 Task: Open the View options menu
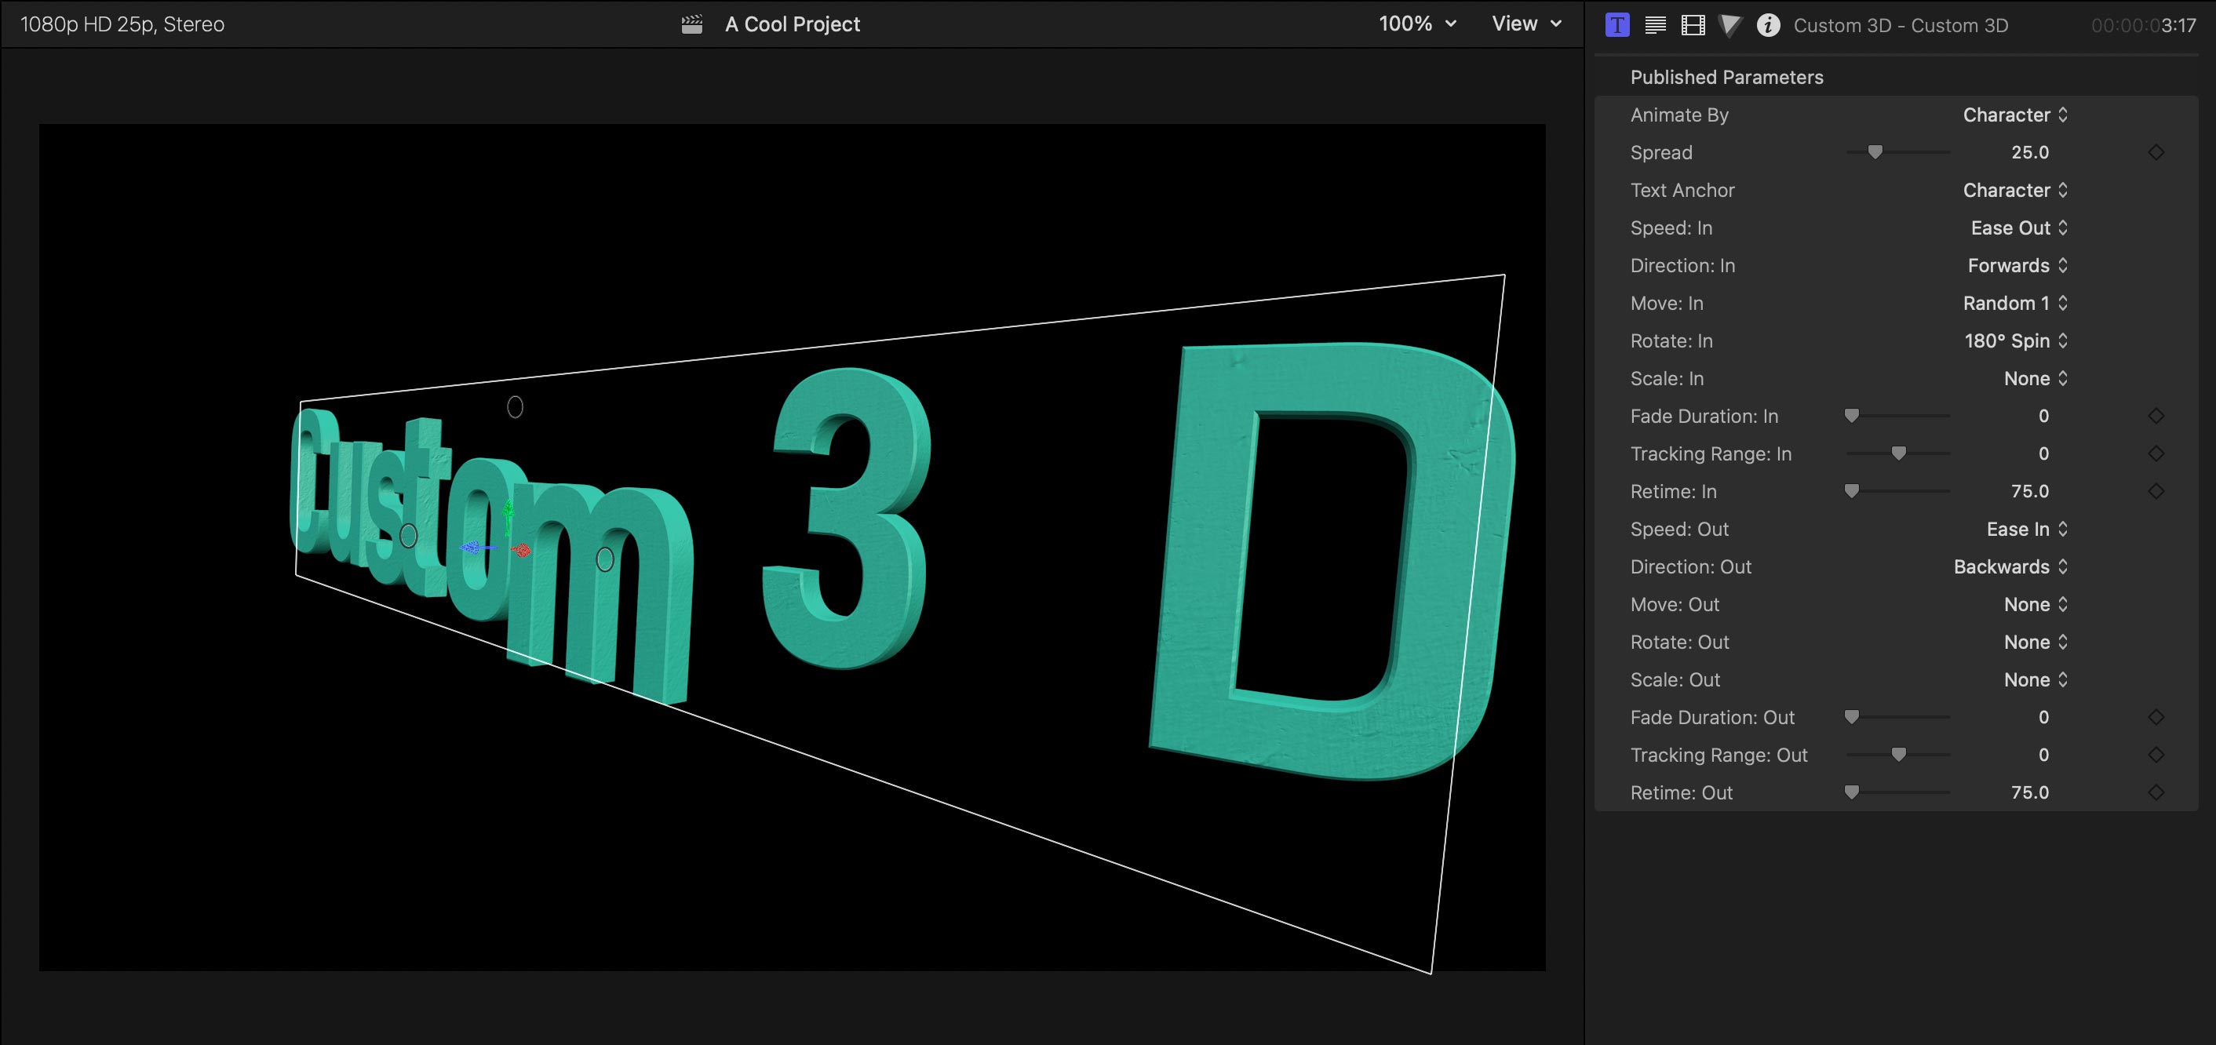coord(1526,24)
